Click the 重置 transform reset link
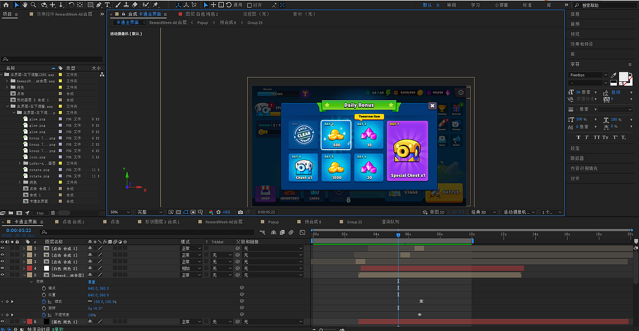Viewport: 639px width, 331px height. point(91,282)
